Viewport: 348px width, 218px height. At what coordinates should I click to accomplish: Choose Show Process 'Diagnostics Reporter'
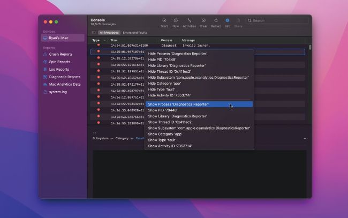pos(199,104)
